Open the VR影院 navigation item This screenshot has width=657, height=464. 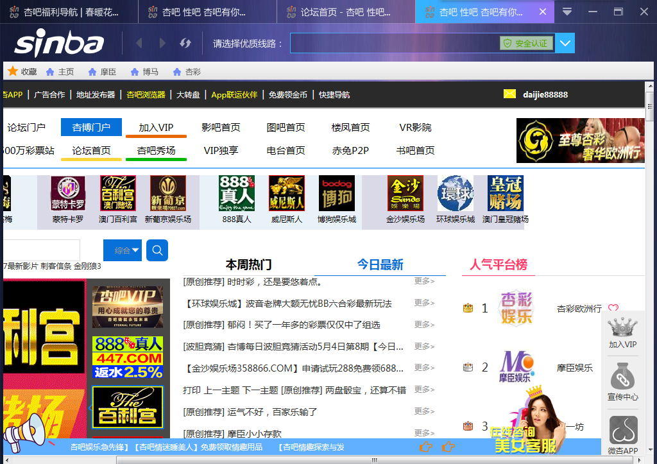415,128
